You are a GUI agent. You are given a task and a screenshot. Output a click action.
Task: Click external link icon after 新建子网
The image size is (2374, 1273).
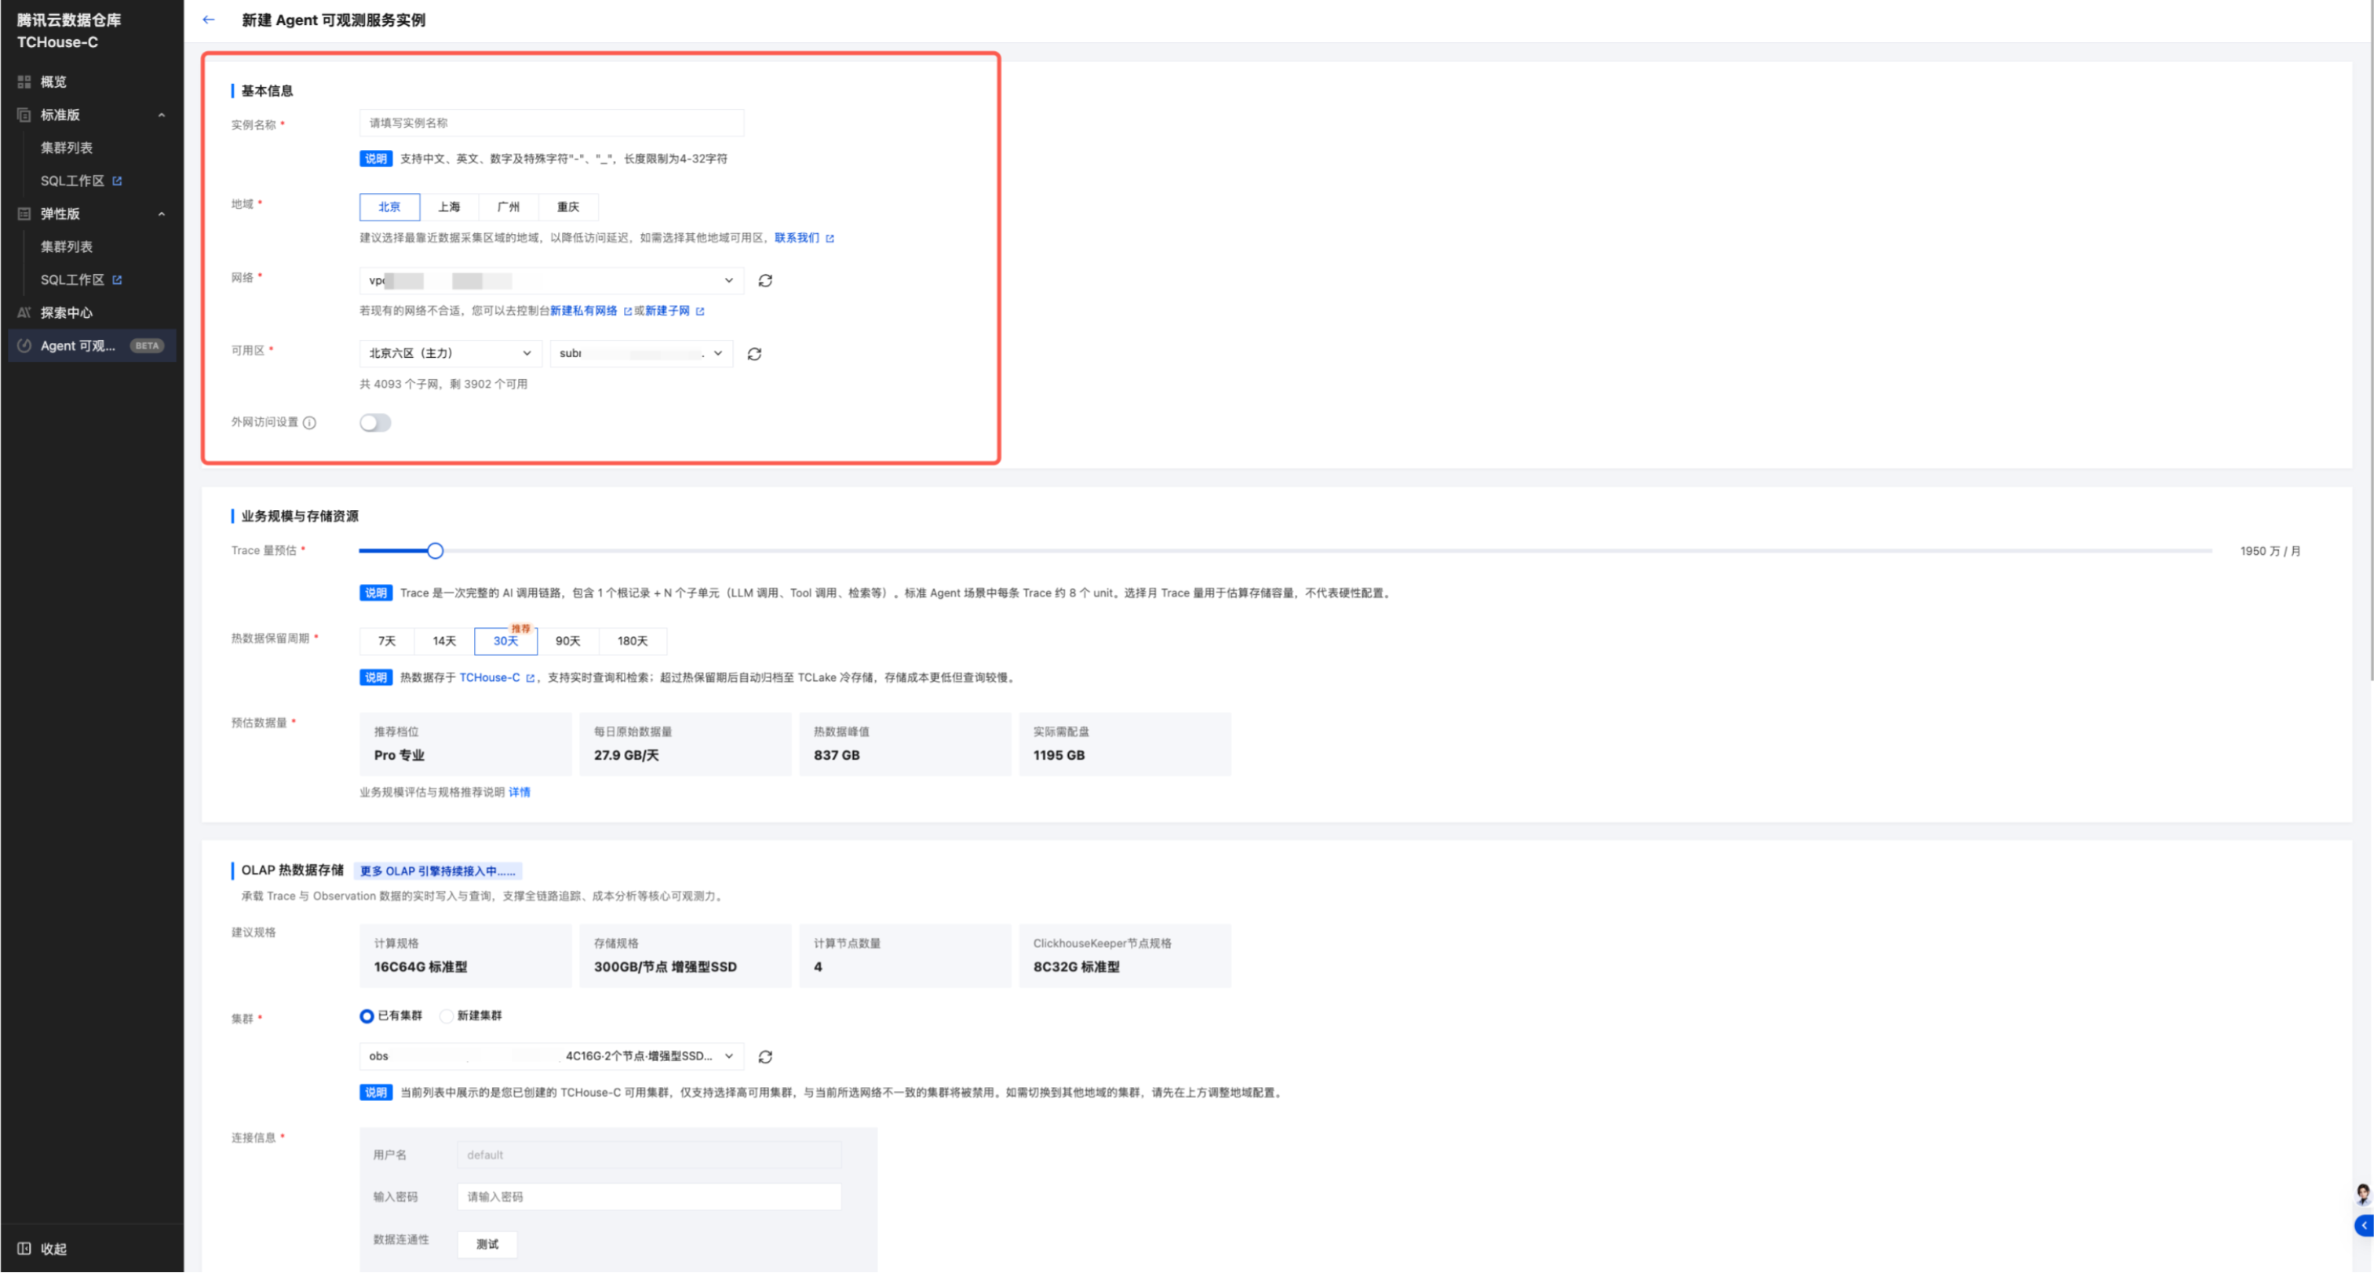pos(699,312)
